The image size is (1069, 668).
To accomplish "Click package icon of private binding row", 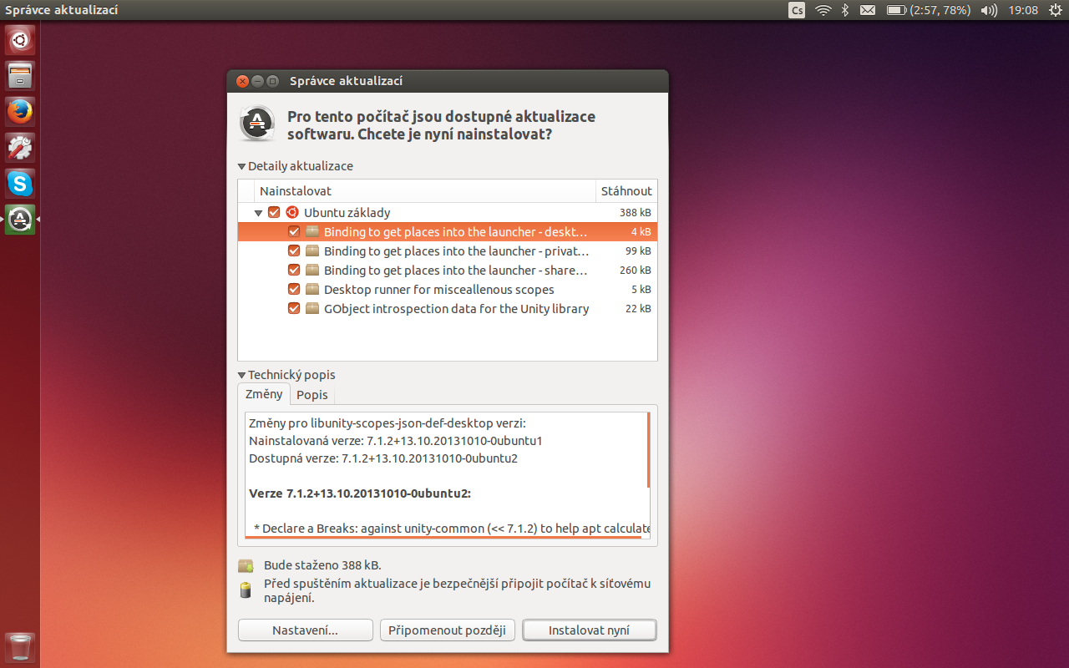I will pos(312,250).
